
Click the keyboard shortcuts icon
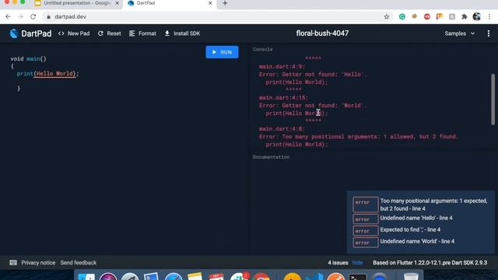pos(13,263)
